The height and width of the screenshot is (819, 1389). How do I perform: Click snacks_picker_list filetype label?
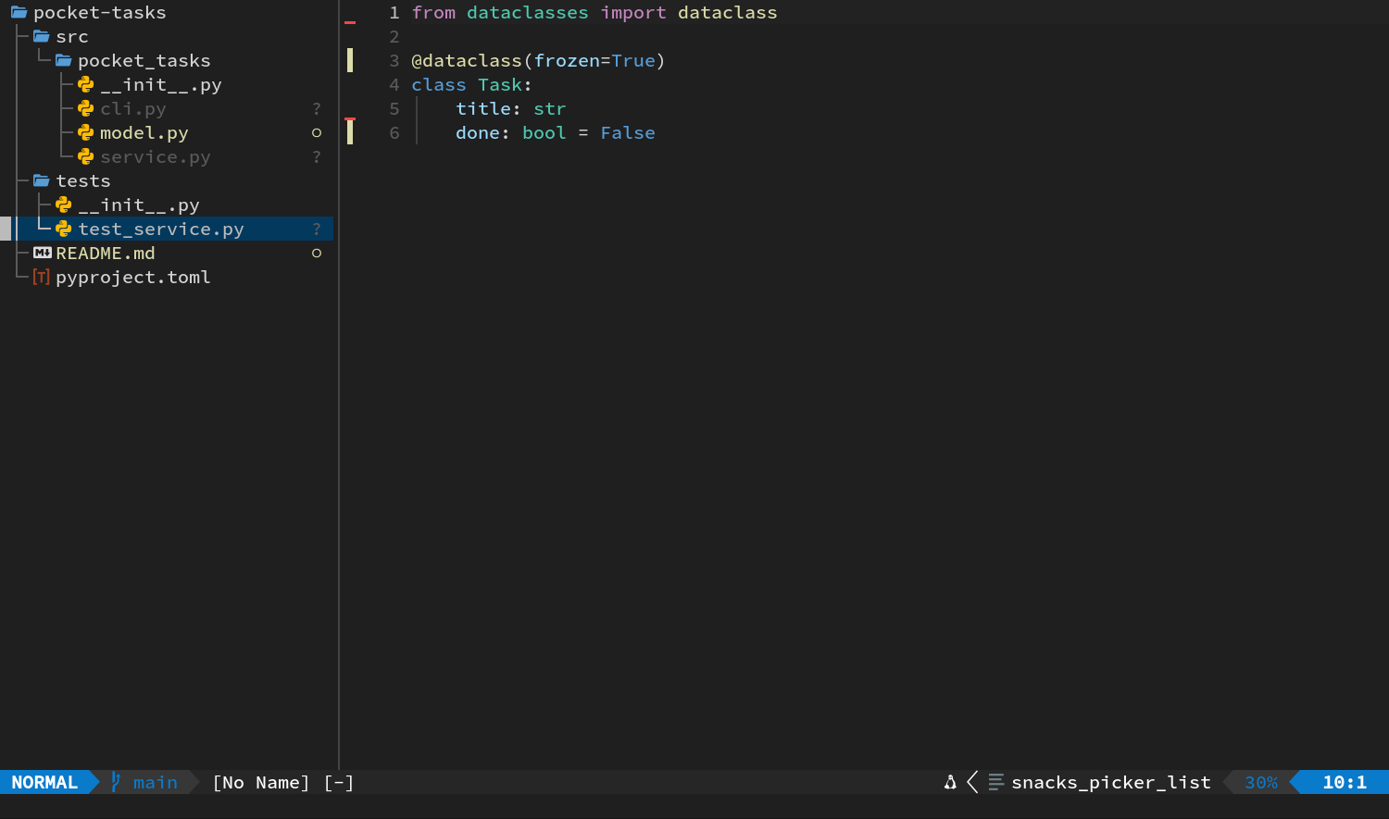[1111, 783]
